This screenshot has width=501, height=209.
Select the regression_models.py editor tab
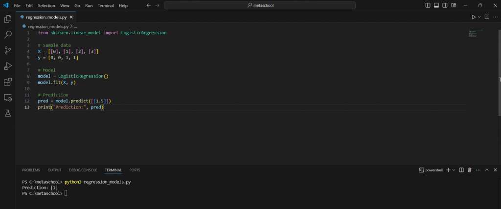coord(46,17)
